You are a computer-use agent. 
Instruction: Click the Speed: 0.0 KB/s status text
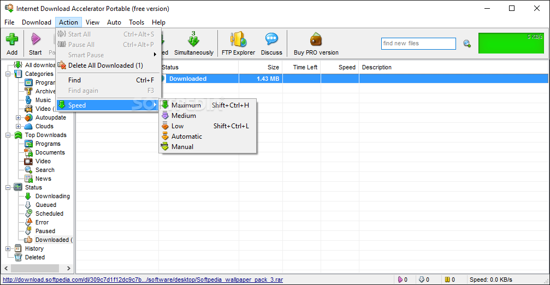(490, 280)
